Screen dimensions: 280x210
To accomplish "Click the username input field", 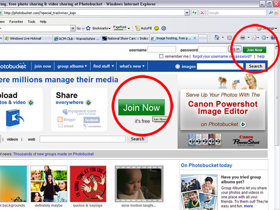I will 168,49.
